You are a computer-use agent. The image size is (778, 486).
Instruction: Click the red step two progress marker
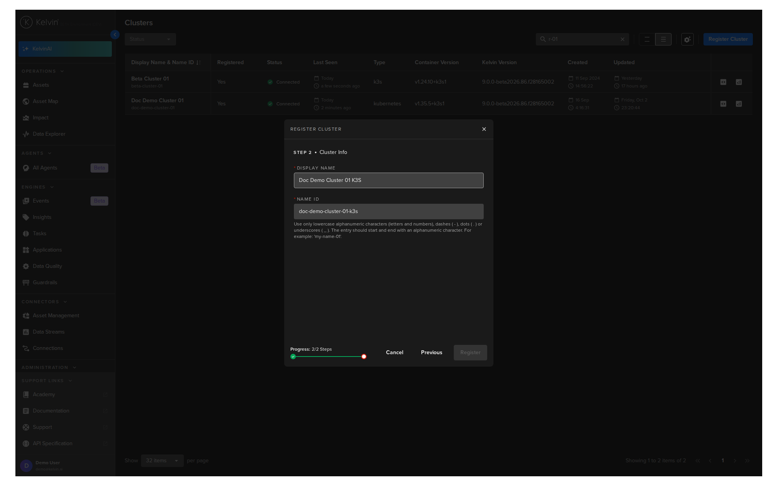[x=364, y=357]
